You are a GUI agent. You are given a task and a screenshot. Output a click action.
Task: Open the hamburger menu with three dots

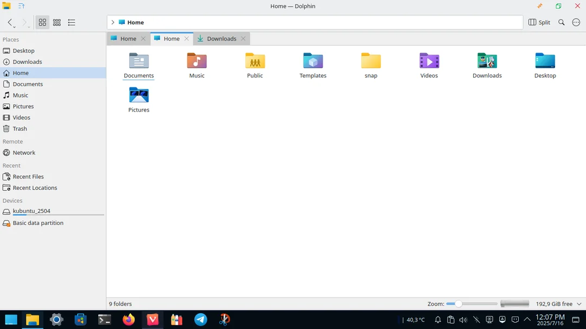(x=576, y=22)
